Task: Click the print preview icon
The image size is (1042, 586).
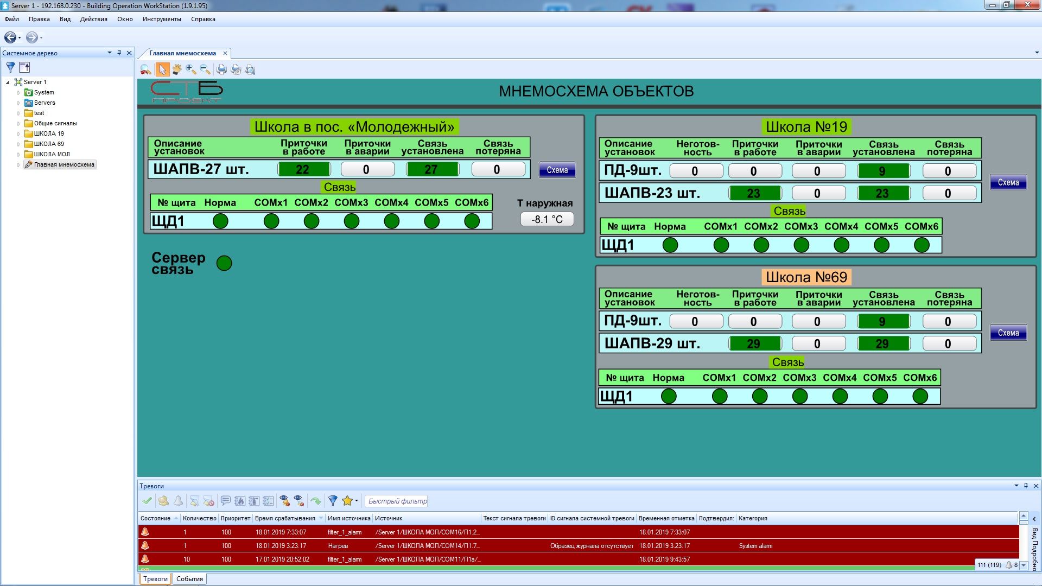Action: [250, 69]
